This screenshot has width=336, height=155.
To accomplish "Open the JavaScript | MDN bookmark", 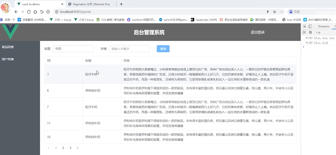I will (204, 20).
